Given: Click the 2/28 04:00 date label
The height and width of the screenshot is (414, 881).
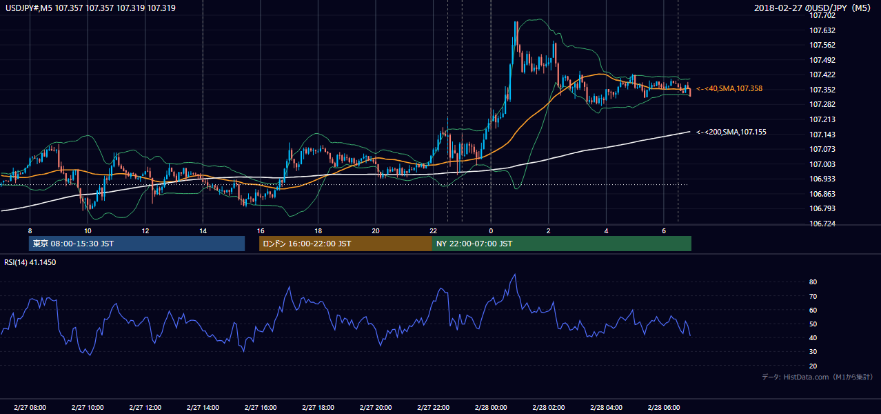Looking at the screenshot, I should click(606, 408).
